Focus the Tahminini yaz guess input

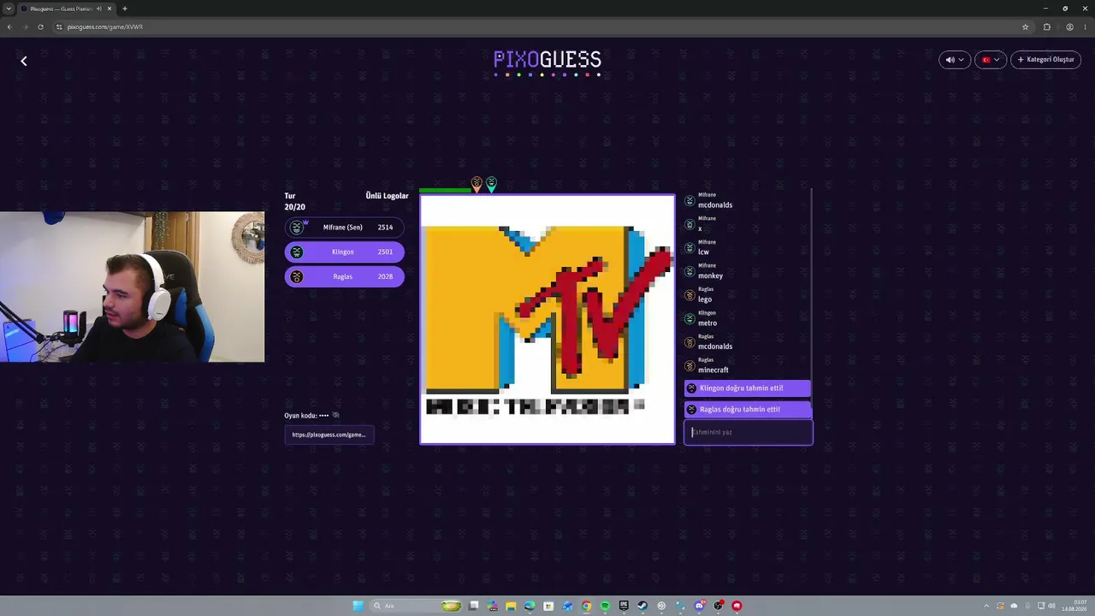(x=748, y=432)
